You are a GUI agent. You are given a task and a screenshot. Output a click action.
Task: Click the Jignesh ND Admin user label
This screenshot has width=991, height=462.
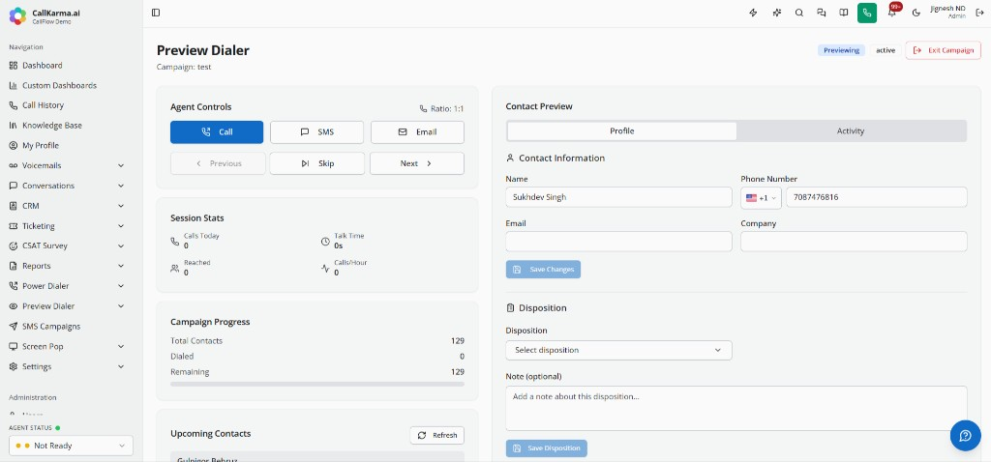click(x=947, y=12)
